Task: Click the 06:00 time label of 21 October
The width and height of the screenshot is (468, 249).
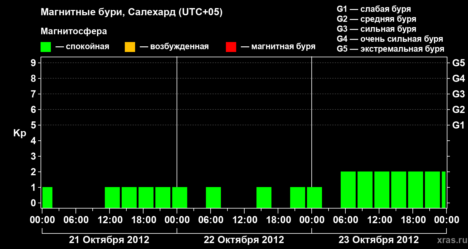Action: [76, 220]
